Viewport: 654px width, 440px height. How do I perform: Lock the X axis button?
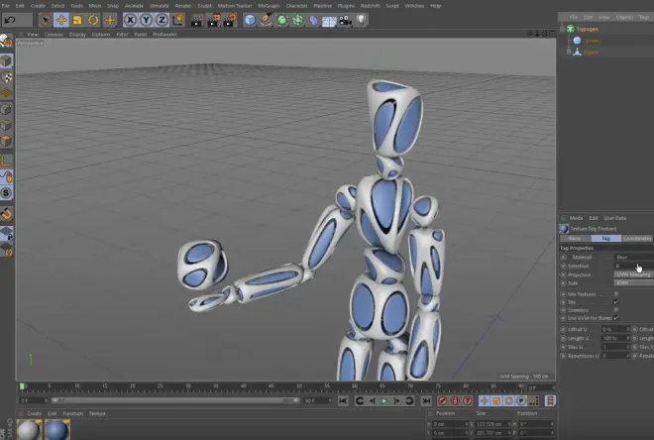click(x=130, y=20)
